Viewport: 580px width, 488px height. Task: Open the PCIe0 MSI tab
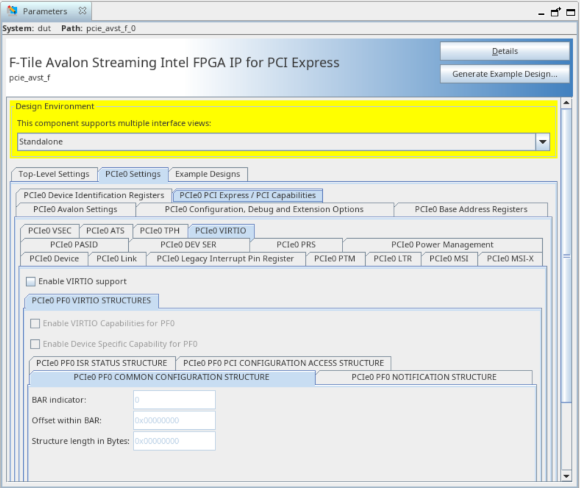point(449,259)
